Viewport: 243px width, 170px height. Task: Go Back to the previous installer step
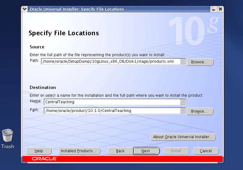click(x=120, y=151)
